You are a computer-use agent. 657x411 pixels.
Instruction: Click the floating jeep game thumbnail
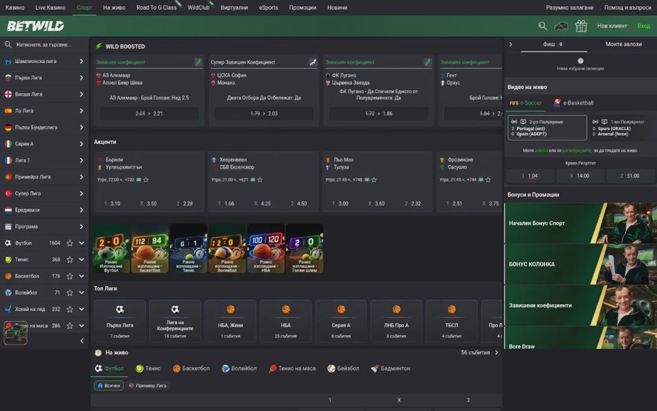(16, 333)
